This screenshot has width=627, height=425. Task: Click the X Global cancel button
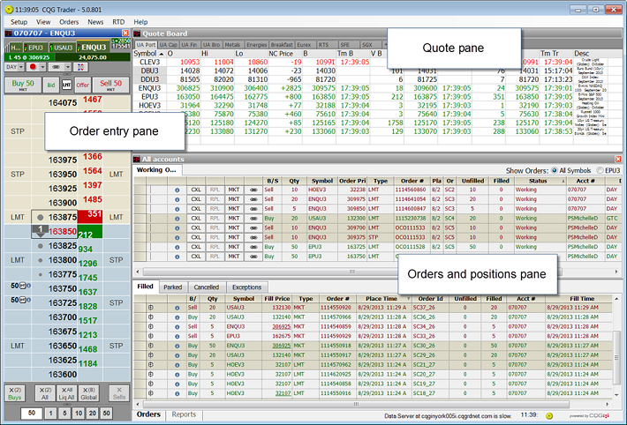[89, 393]
